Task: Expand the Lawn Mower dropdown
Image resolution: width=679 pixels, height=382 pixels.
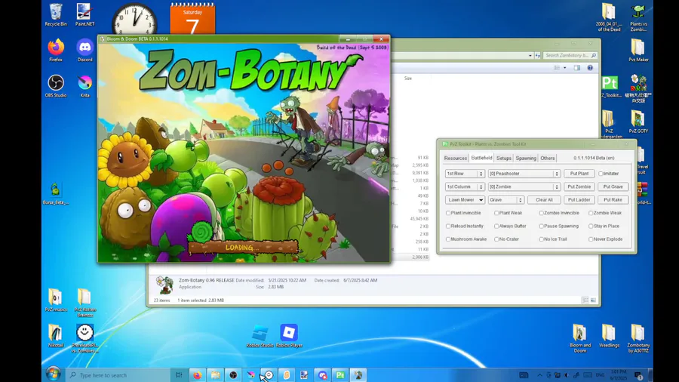Action: (465, 199)
